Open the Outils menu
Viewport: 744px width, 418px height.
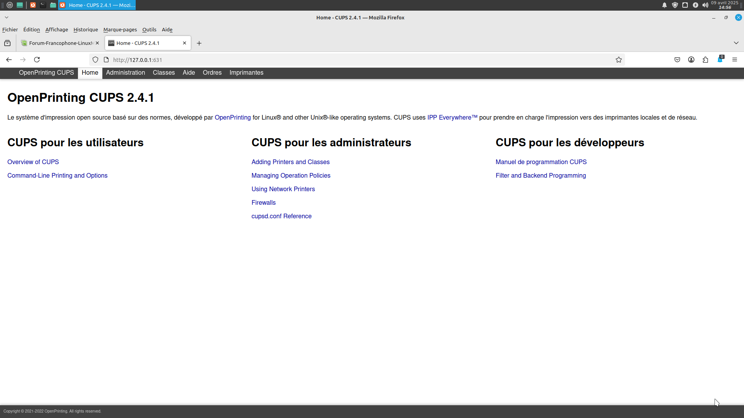coord(149,29)
